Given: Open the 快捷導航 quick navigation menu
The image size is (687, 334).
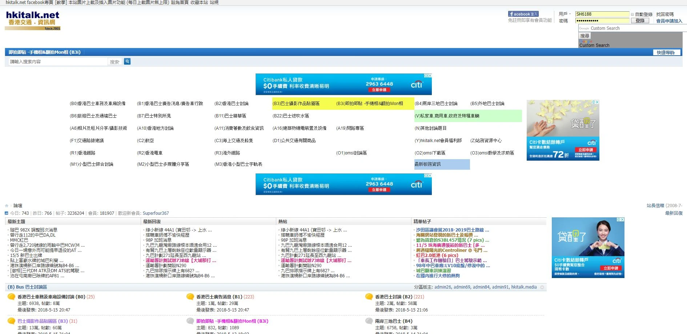Looking at the screenshot, I should coord(666,52).
